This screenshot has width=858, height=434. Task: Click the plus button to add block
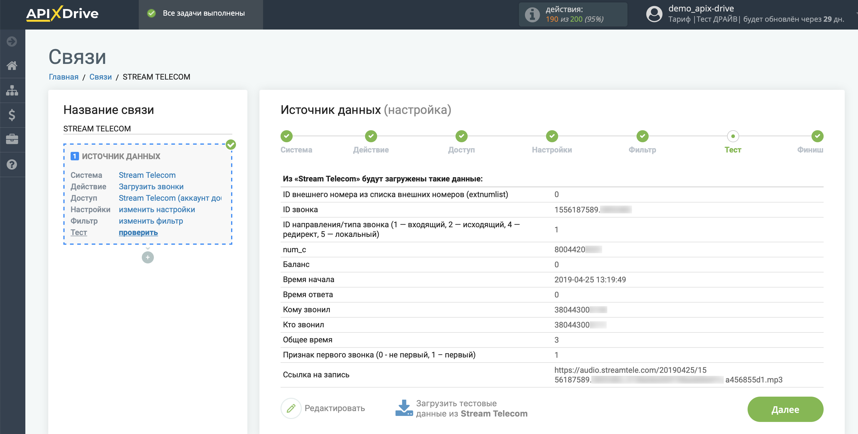coord(148,257)
